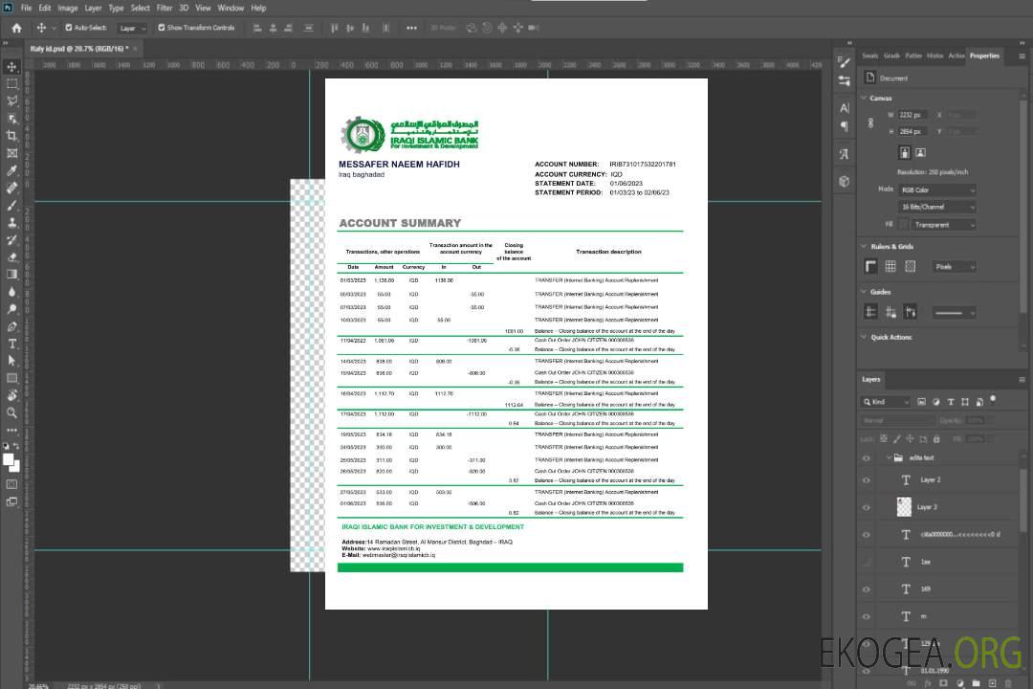Open the Layers panel menu
Image resolution: width=1033 pixels, height=689 pixels.
tap(1022, 380)
